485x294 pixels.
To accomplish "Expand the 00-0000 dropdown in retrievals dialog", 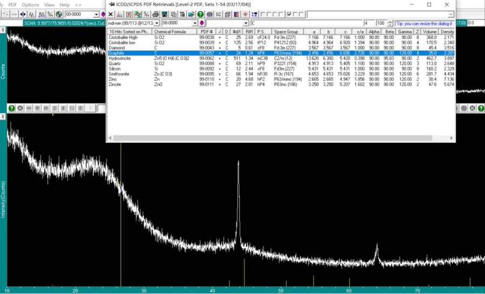I will click(195, 24).
